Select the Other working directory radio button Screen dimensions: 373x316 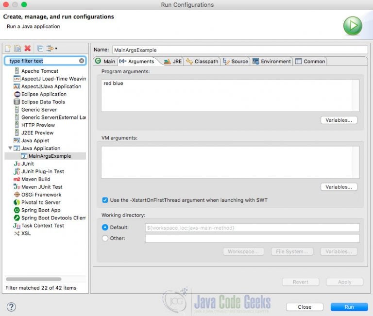105,238
